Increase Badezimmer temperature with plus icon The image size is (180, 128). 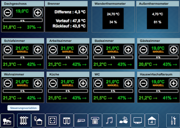pyautogui.click(x=128, y=50)
